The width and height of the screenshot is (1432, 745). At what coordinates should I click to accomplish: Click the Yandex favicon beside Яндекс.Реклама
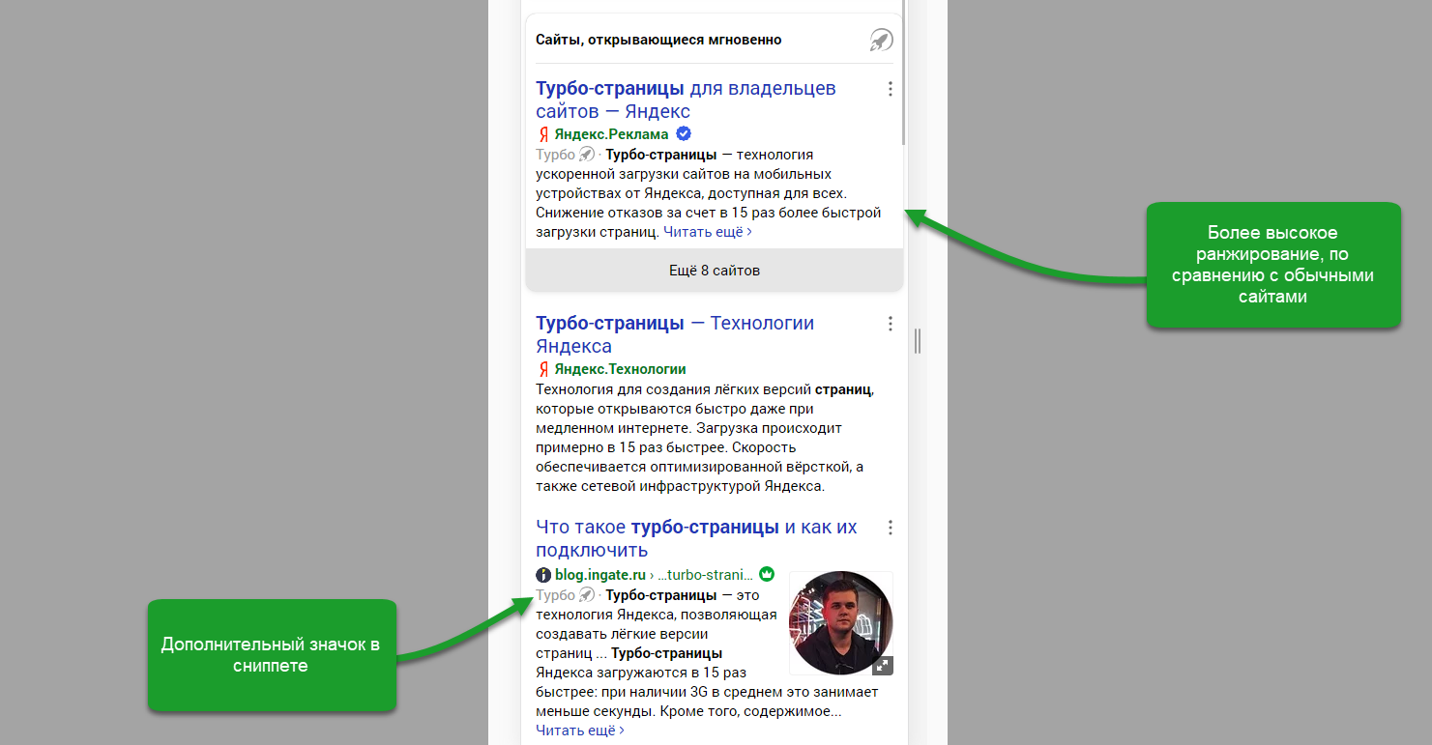click(543, 134)
